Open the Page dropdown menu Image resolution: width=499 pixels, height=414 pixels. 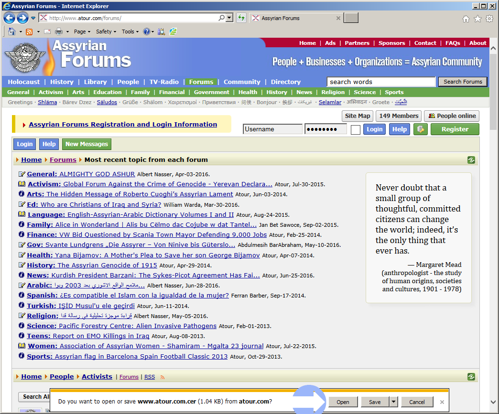tap(82, 32)
